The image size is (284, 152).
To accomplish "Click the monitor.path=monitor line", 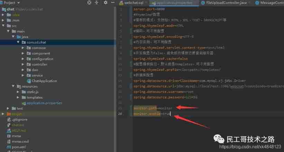I will pyautogui.click(x=153, y=108).
